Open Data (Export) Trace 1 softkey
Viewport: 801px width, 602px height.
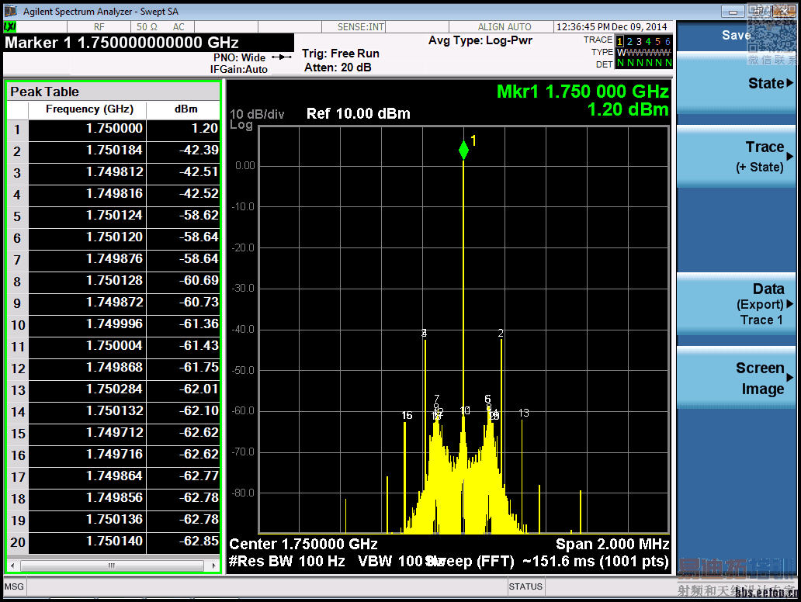736,304
